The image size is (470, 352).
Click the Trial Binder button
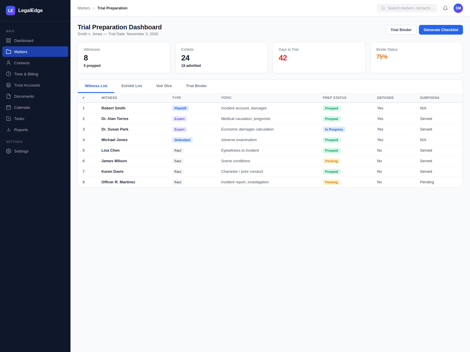(401, 30)
